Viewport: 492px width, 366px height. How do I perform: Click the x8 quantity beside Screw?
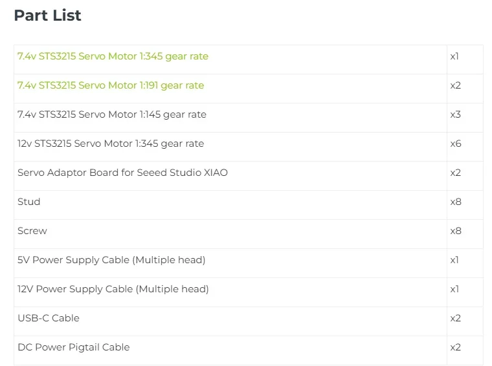pyautogui.click(x=455, y=231)
